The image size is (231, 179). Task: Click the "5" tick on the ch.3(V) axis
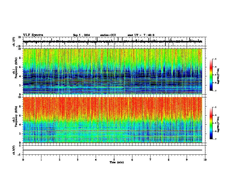(20, 146)
